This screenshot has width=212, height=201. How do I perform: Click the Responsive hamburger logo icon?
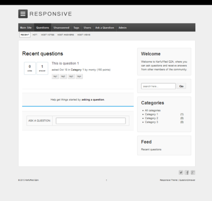23,14
